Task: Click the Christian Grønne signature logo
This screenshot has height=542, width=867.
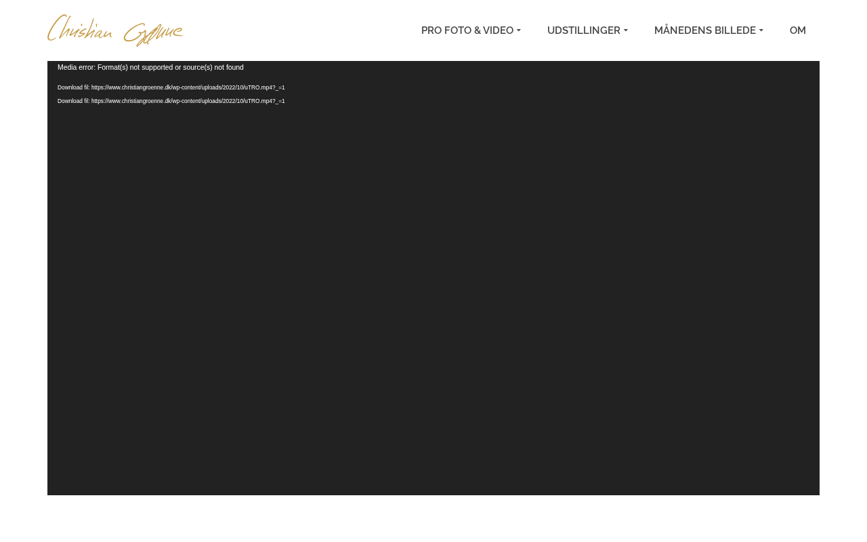Action: [x=115, y=30]
